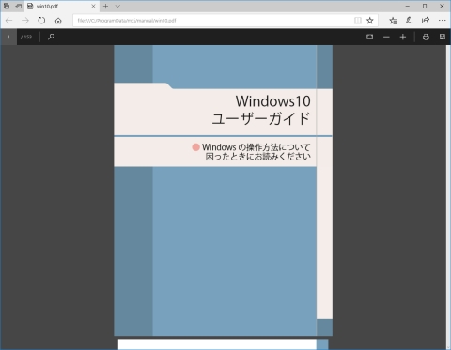Open a new tab with plus button
This screenshot has height=350, width=451.
[x=105, y=6]
